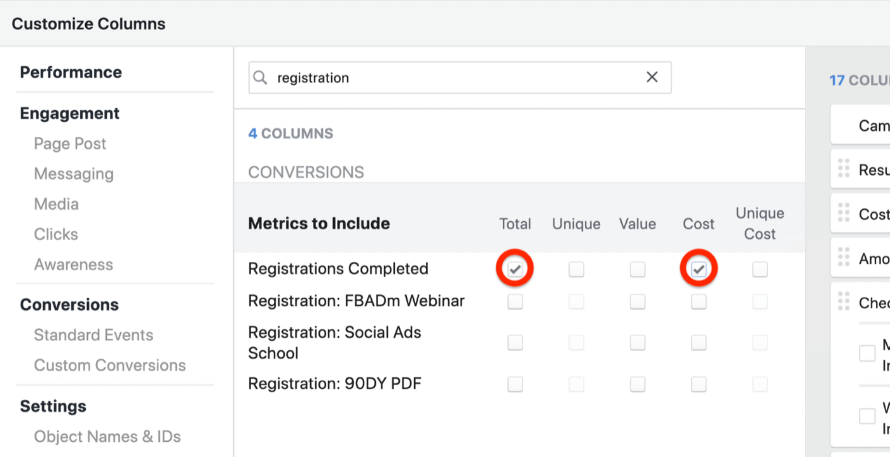Check Total for Registration: FBADm Webinar
Viewport: 890px width, 457px height.
(515, 301)
